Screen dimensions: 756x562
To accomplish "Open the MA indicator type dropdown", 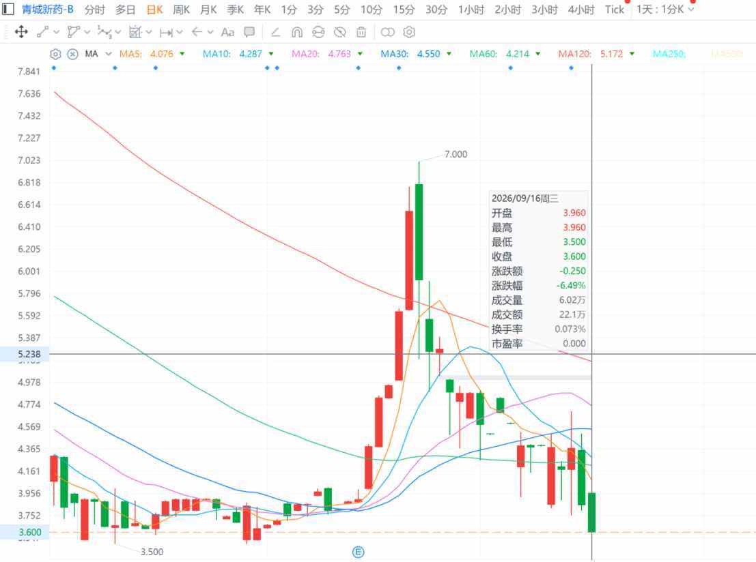I will click(109, 54).
